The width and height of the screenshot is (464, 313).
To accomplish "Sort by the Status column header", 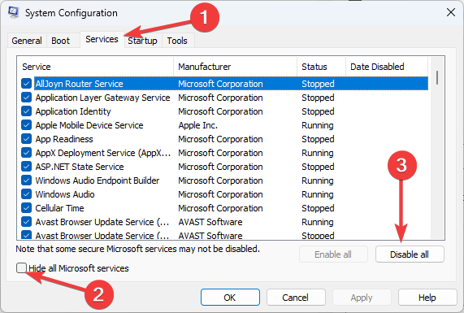I will point(321,67).
